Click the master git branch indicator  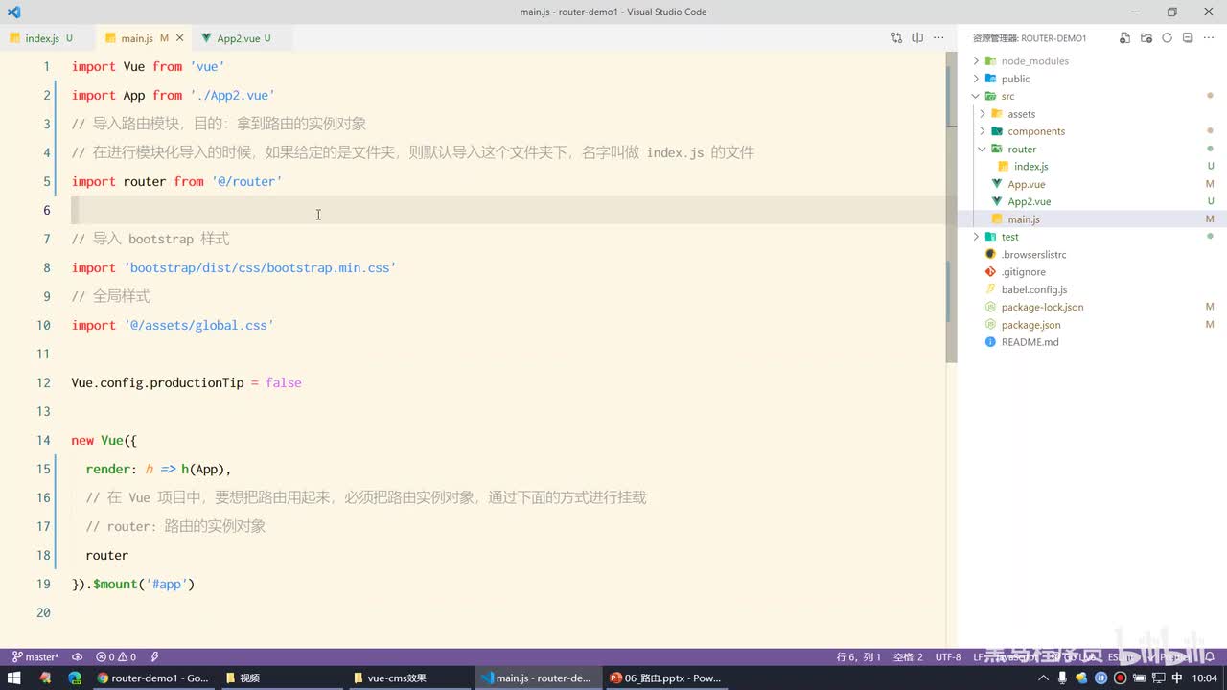pyautogui.click(x=35, y=657)
